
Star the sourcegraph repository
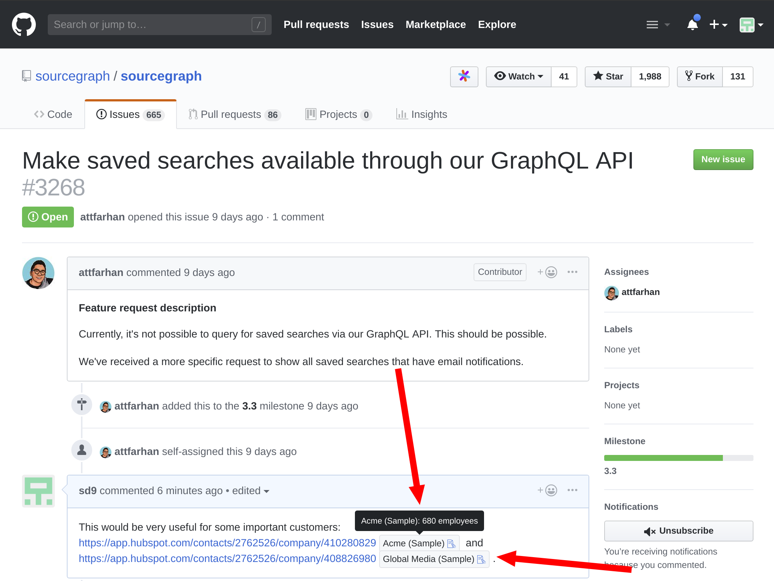[608, 76]
